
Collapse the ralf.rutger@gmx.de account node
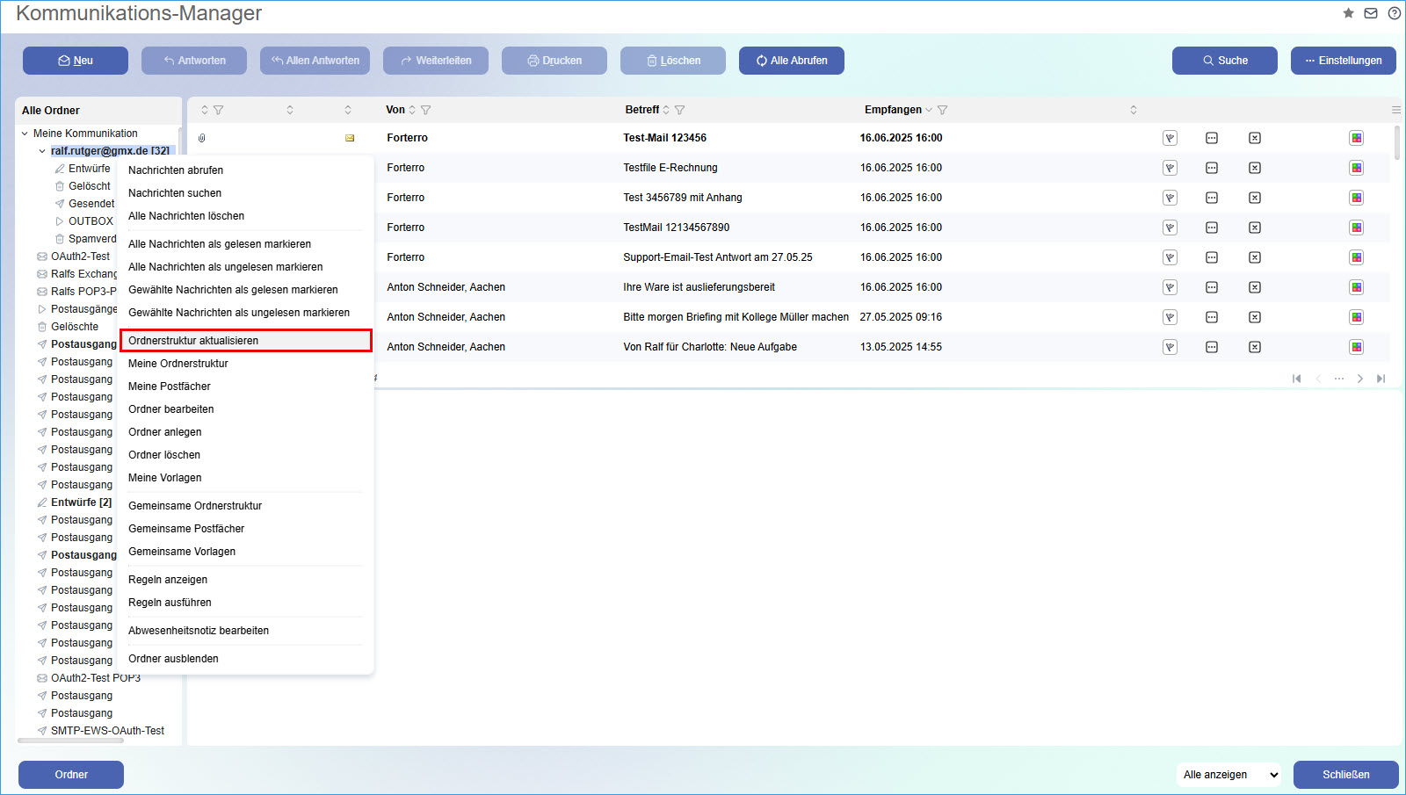(42, 151)
